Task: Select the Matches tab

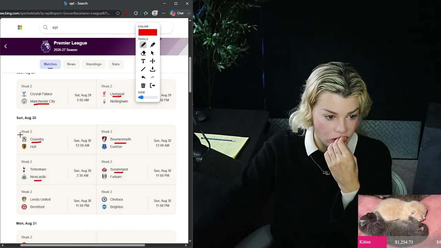Action: click(50, 64)
